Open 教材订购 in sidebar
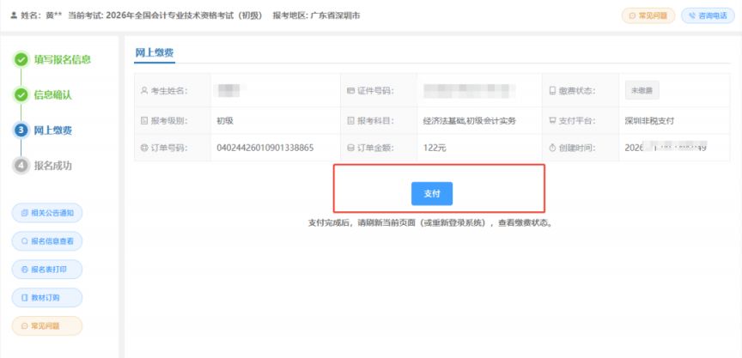742x358 pixels. click(x=47, y=298)
